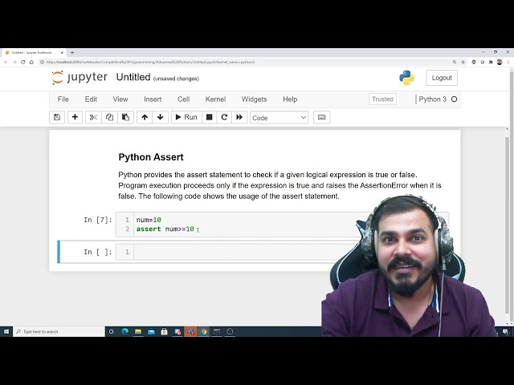Click the browser back arrow
This screenshot has width=514, height=385.
coord(6,62)
